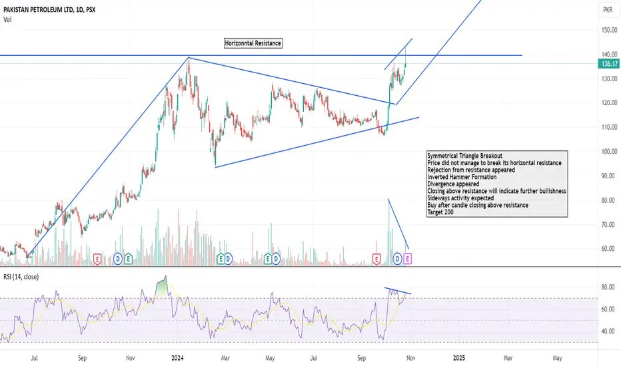
Task: Click the 140.00 price axis label
Action: point(610,54)
